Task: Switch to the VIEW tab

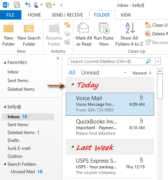Action: pos(126,15)
